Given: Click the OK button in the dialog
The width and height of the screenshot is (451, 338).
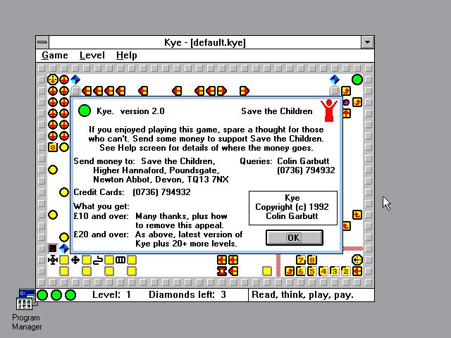Looking at the screenshot, I should [x=294, y=238].
